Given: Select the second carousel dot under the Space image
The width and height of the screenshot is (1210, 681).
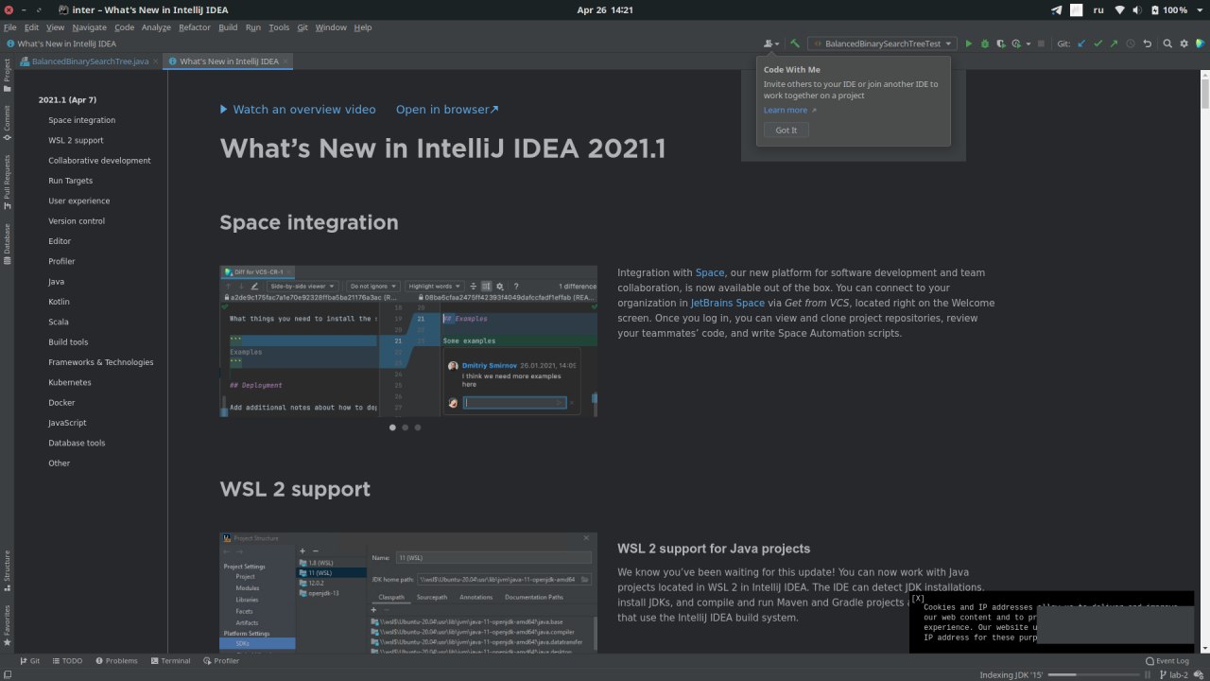Looking at the screenshot, I should 406,428.
